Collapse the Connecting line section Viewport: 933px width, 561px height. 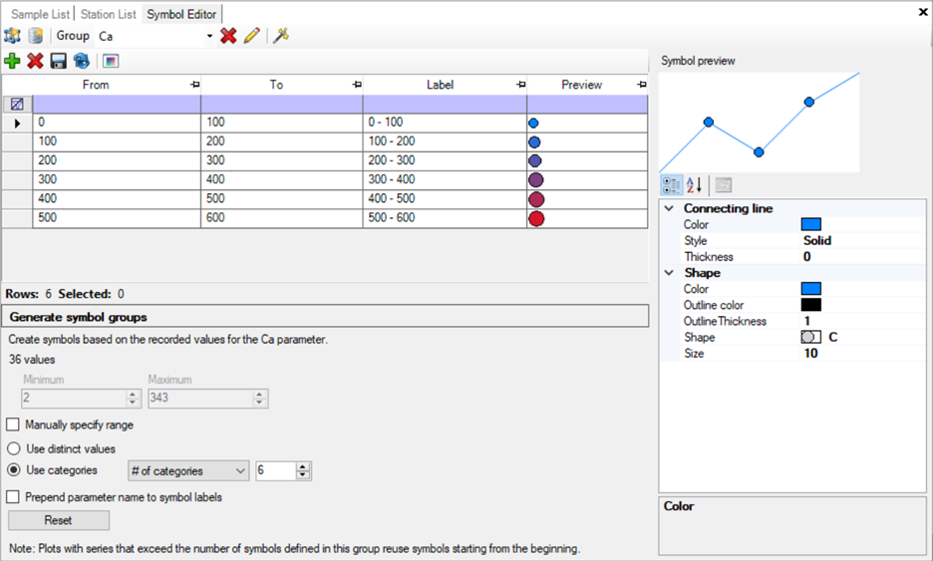click(669, 208)
